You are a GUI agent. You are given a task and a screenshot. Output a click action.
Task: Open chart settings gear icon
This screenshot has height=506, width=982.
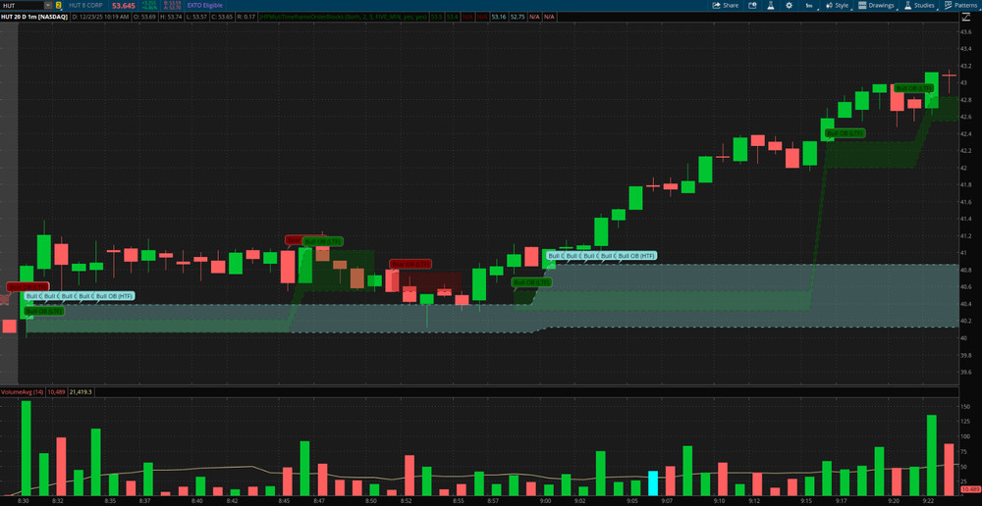coord(789,5)
